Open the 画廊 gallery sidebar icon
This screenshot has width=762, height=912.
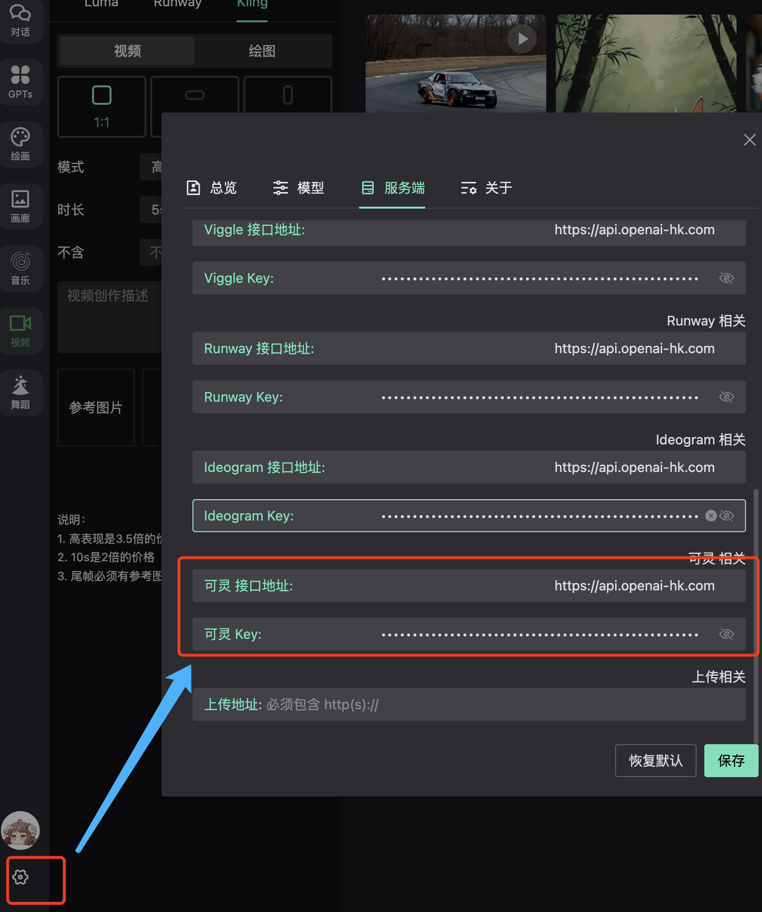pyautogui.click(x=20, y=206)
